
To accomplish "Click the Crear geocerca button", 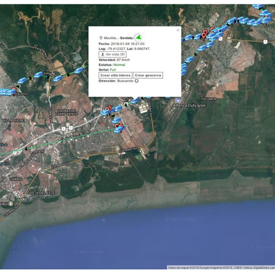I will click(x=148, y=75).
